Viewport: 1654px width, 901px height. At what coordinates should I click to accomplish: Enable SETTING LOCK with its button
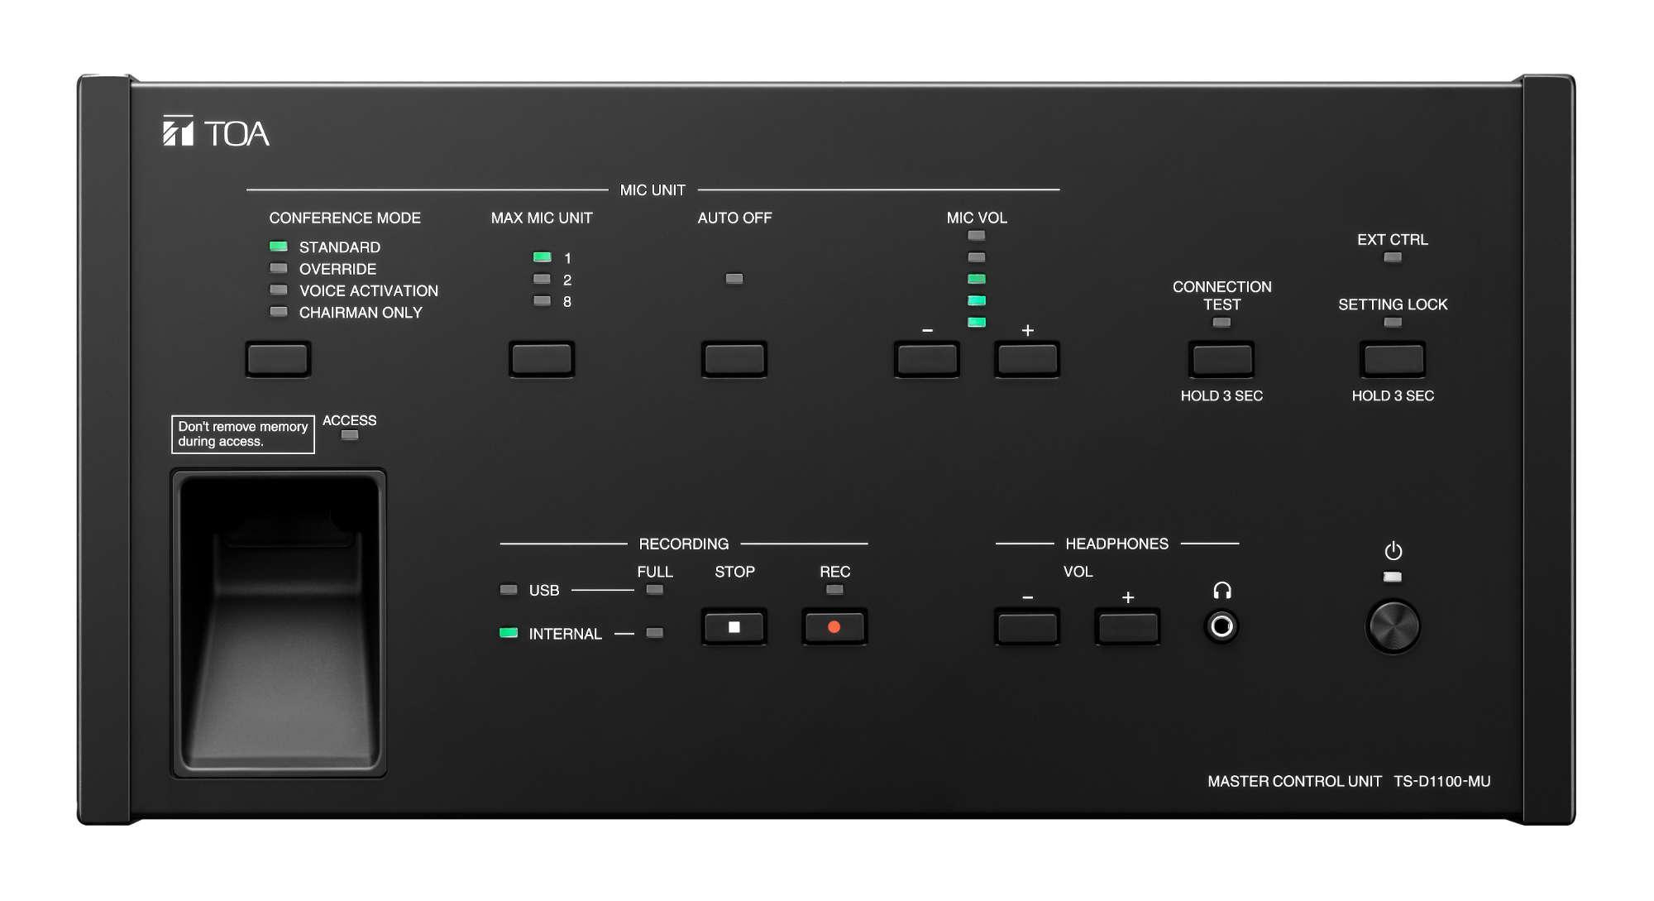coord(1392,359)
